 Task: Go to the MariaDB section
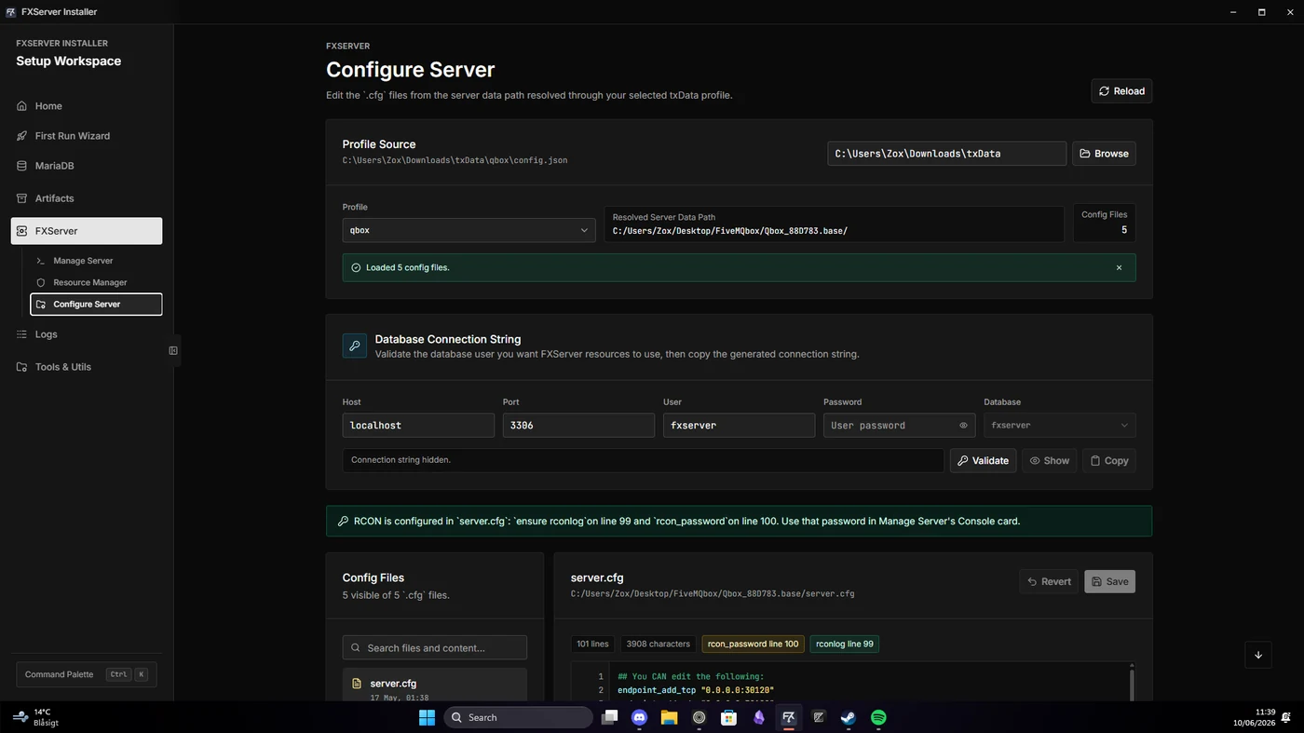87,166
